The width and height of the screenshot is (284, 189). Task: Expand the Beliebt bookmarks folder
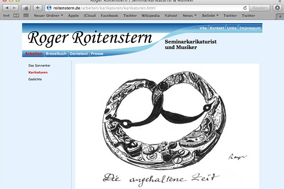tap(211, 15)
